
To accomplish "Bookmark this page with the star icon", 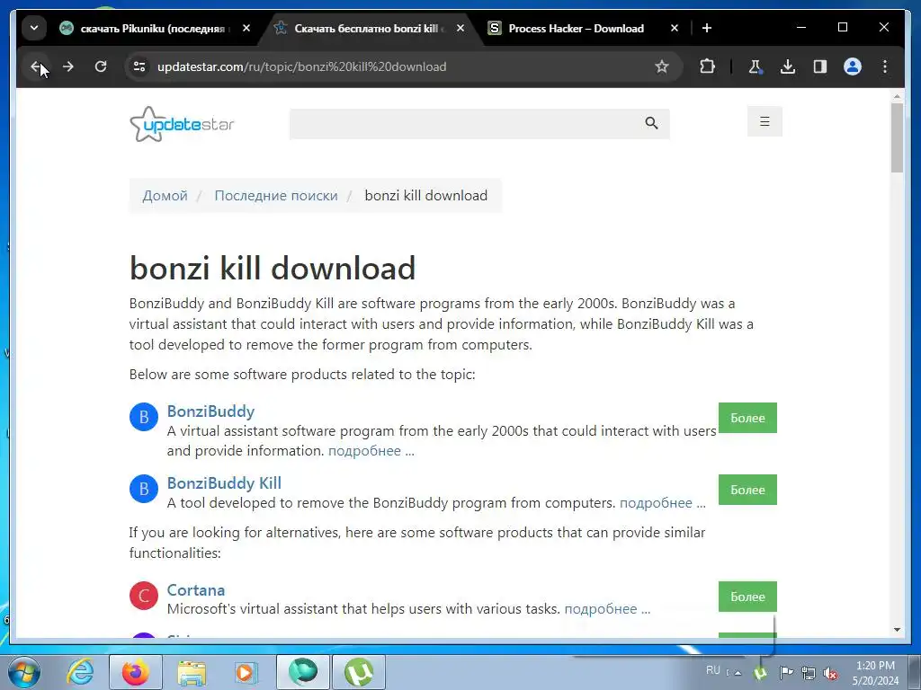I will [662, 66].
